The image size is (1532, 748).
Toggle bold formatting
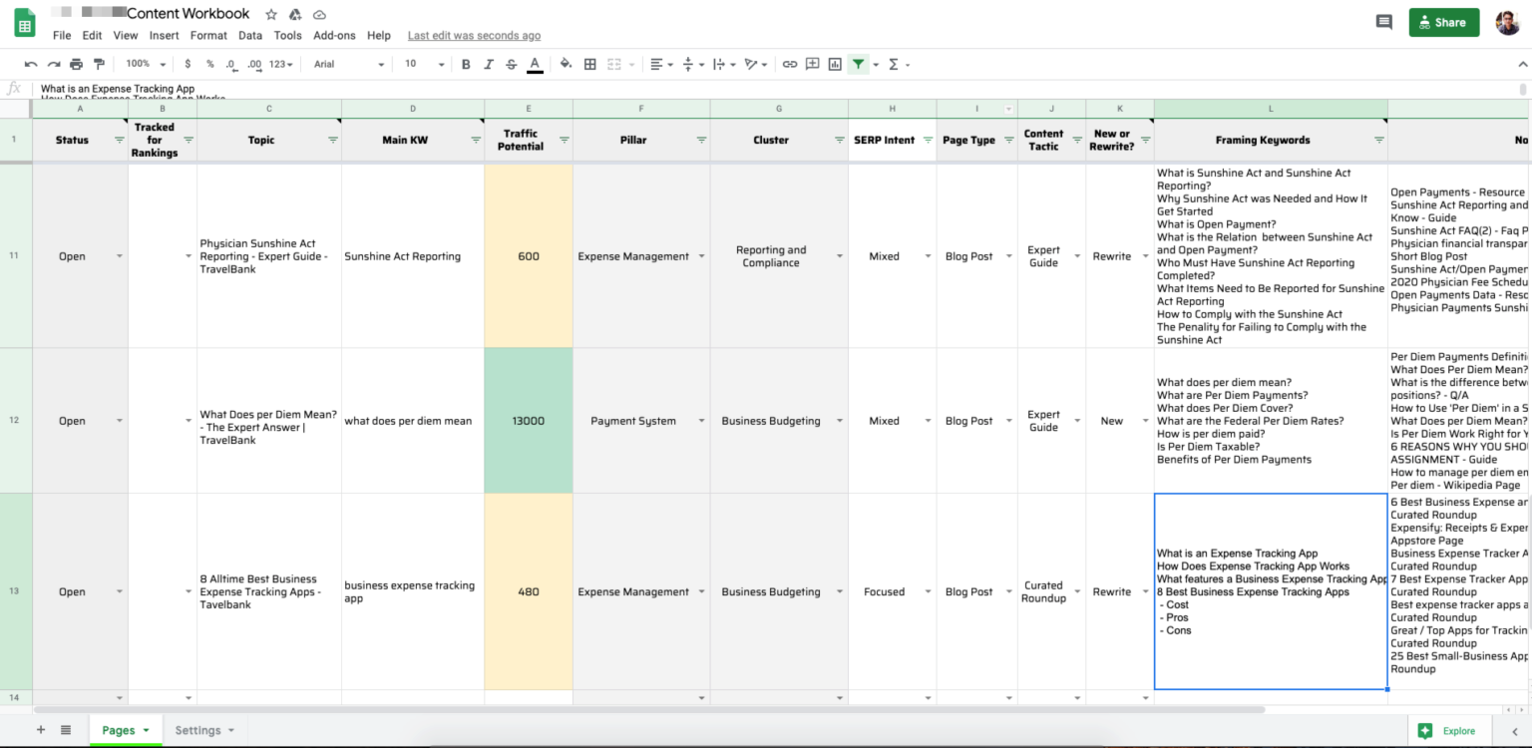click(466, 64)
